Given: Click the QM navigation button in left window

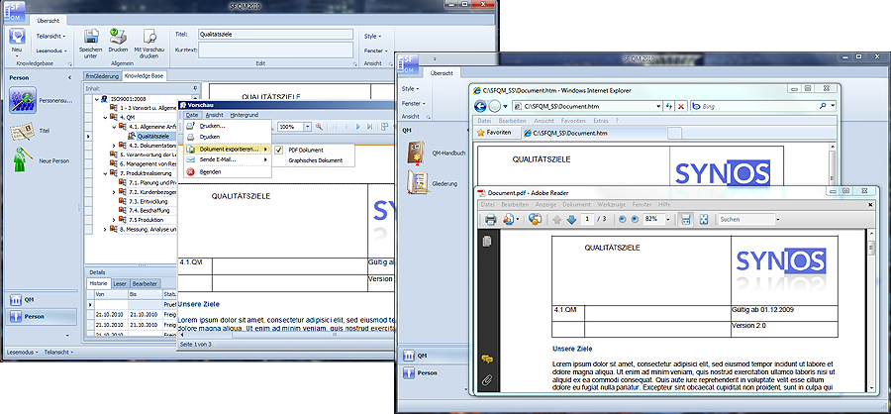Looking at the screenshot, I should point(41,300).
